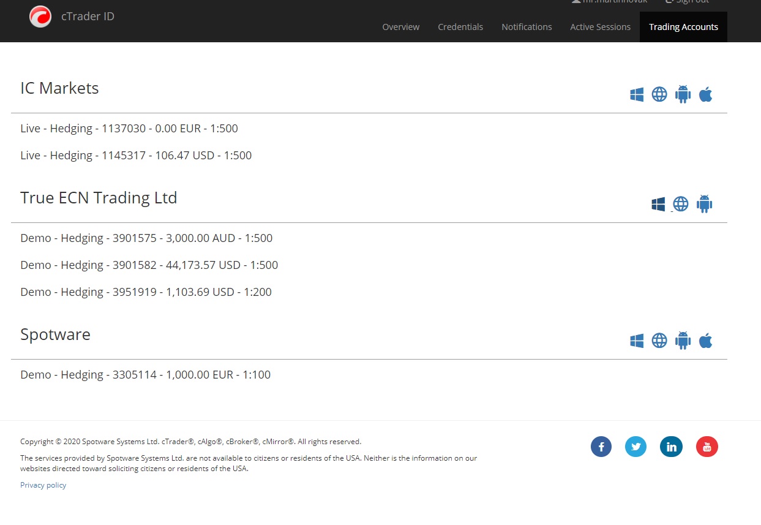The height and width of the screenshot is (525, 761).
Task: Visit the YouTube channel via footer icon
Action: (x=707, y=447)
